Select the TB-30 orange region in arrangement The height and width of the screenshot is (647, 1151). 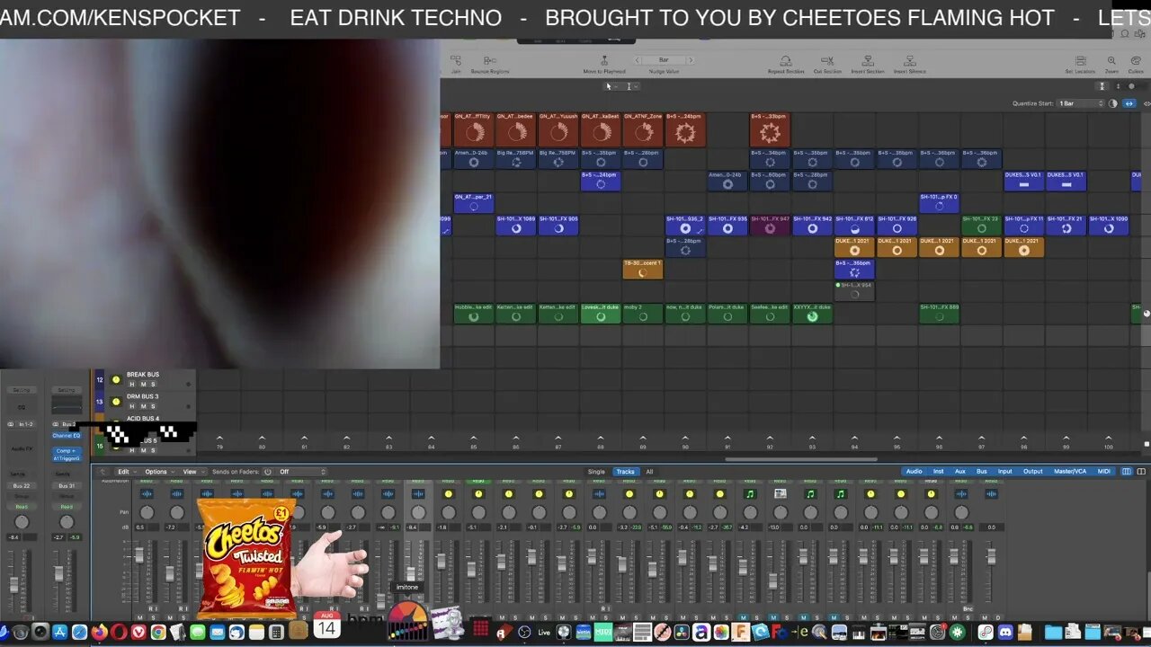click(642, 269)
